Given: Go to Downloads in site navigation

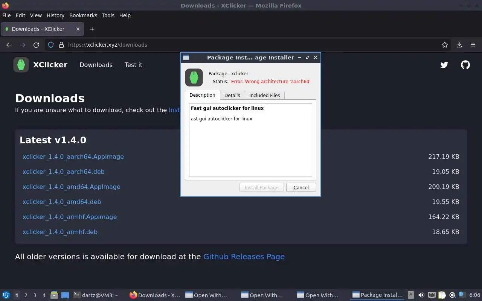Looking at the screenshot, I should pos(96,65).
